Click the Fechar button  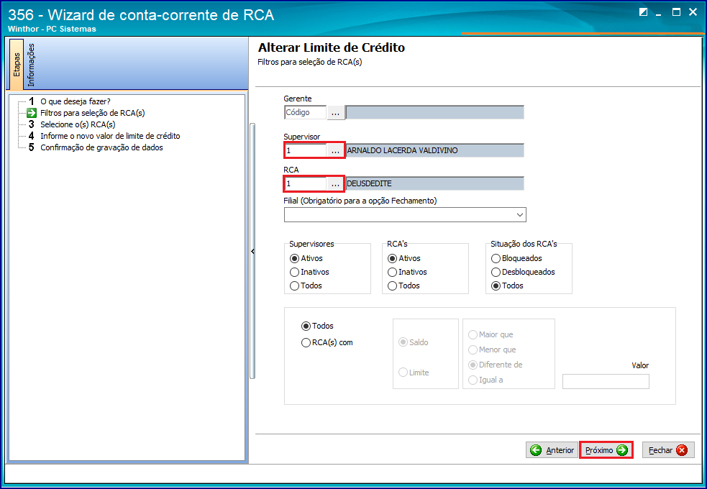click(668, 449)
